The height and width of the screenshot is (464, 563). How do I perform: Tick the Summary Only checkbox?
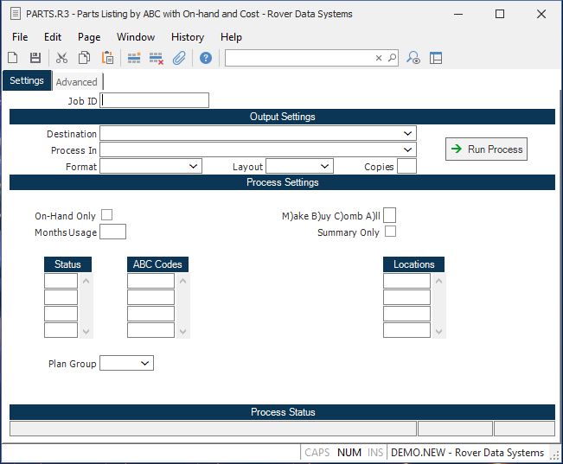[x=390, y=232]
